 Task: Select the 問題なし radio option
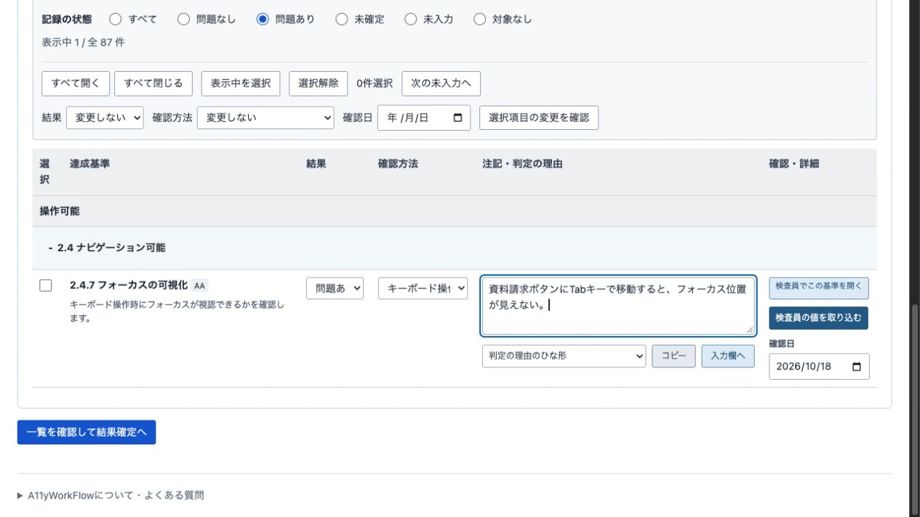[183, 20]
